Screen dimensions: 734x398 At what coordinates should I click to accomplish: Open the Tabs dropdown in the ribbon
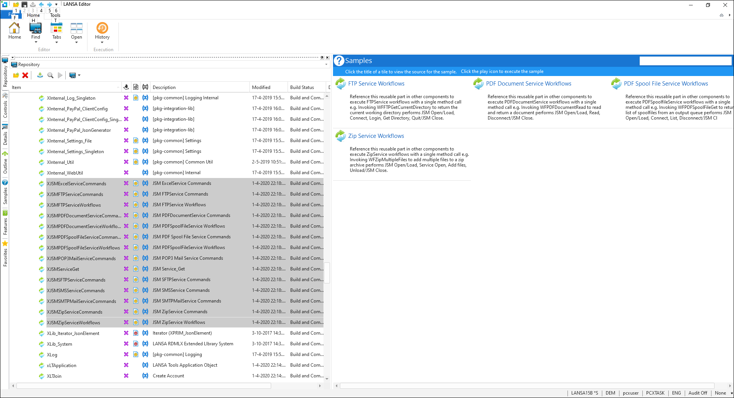point(57,42)
